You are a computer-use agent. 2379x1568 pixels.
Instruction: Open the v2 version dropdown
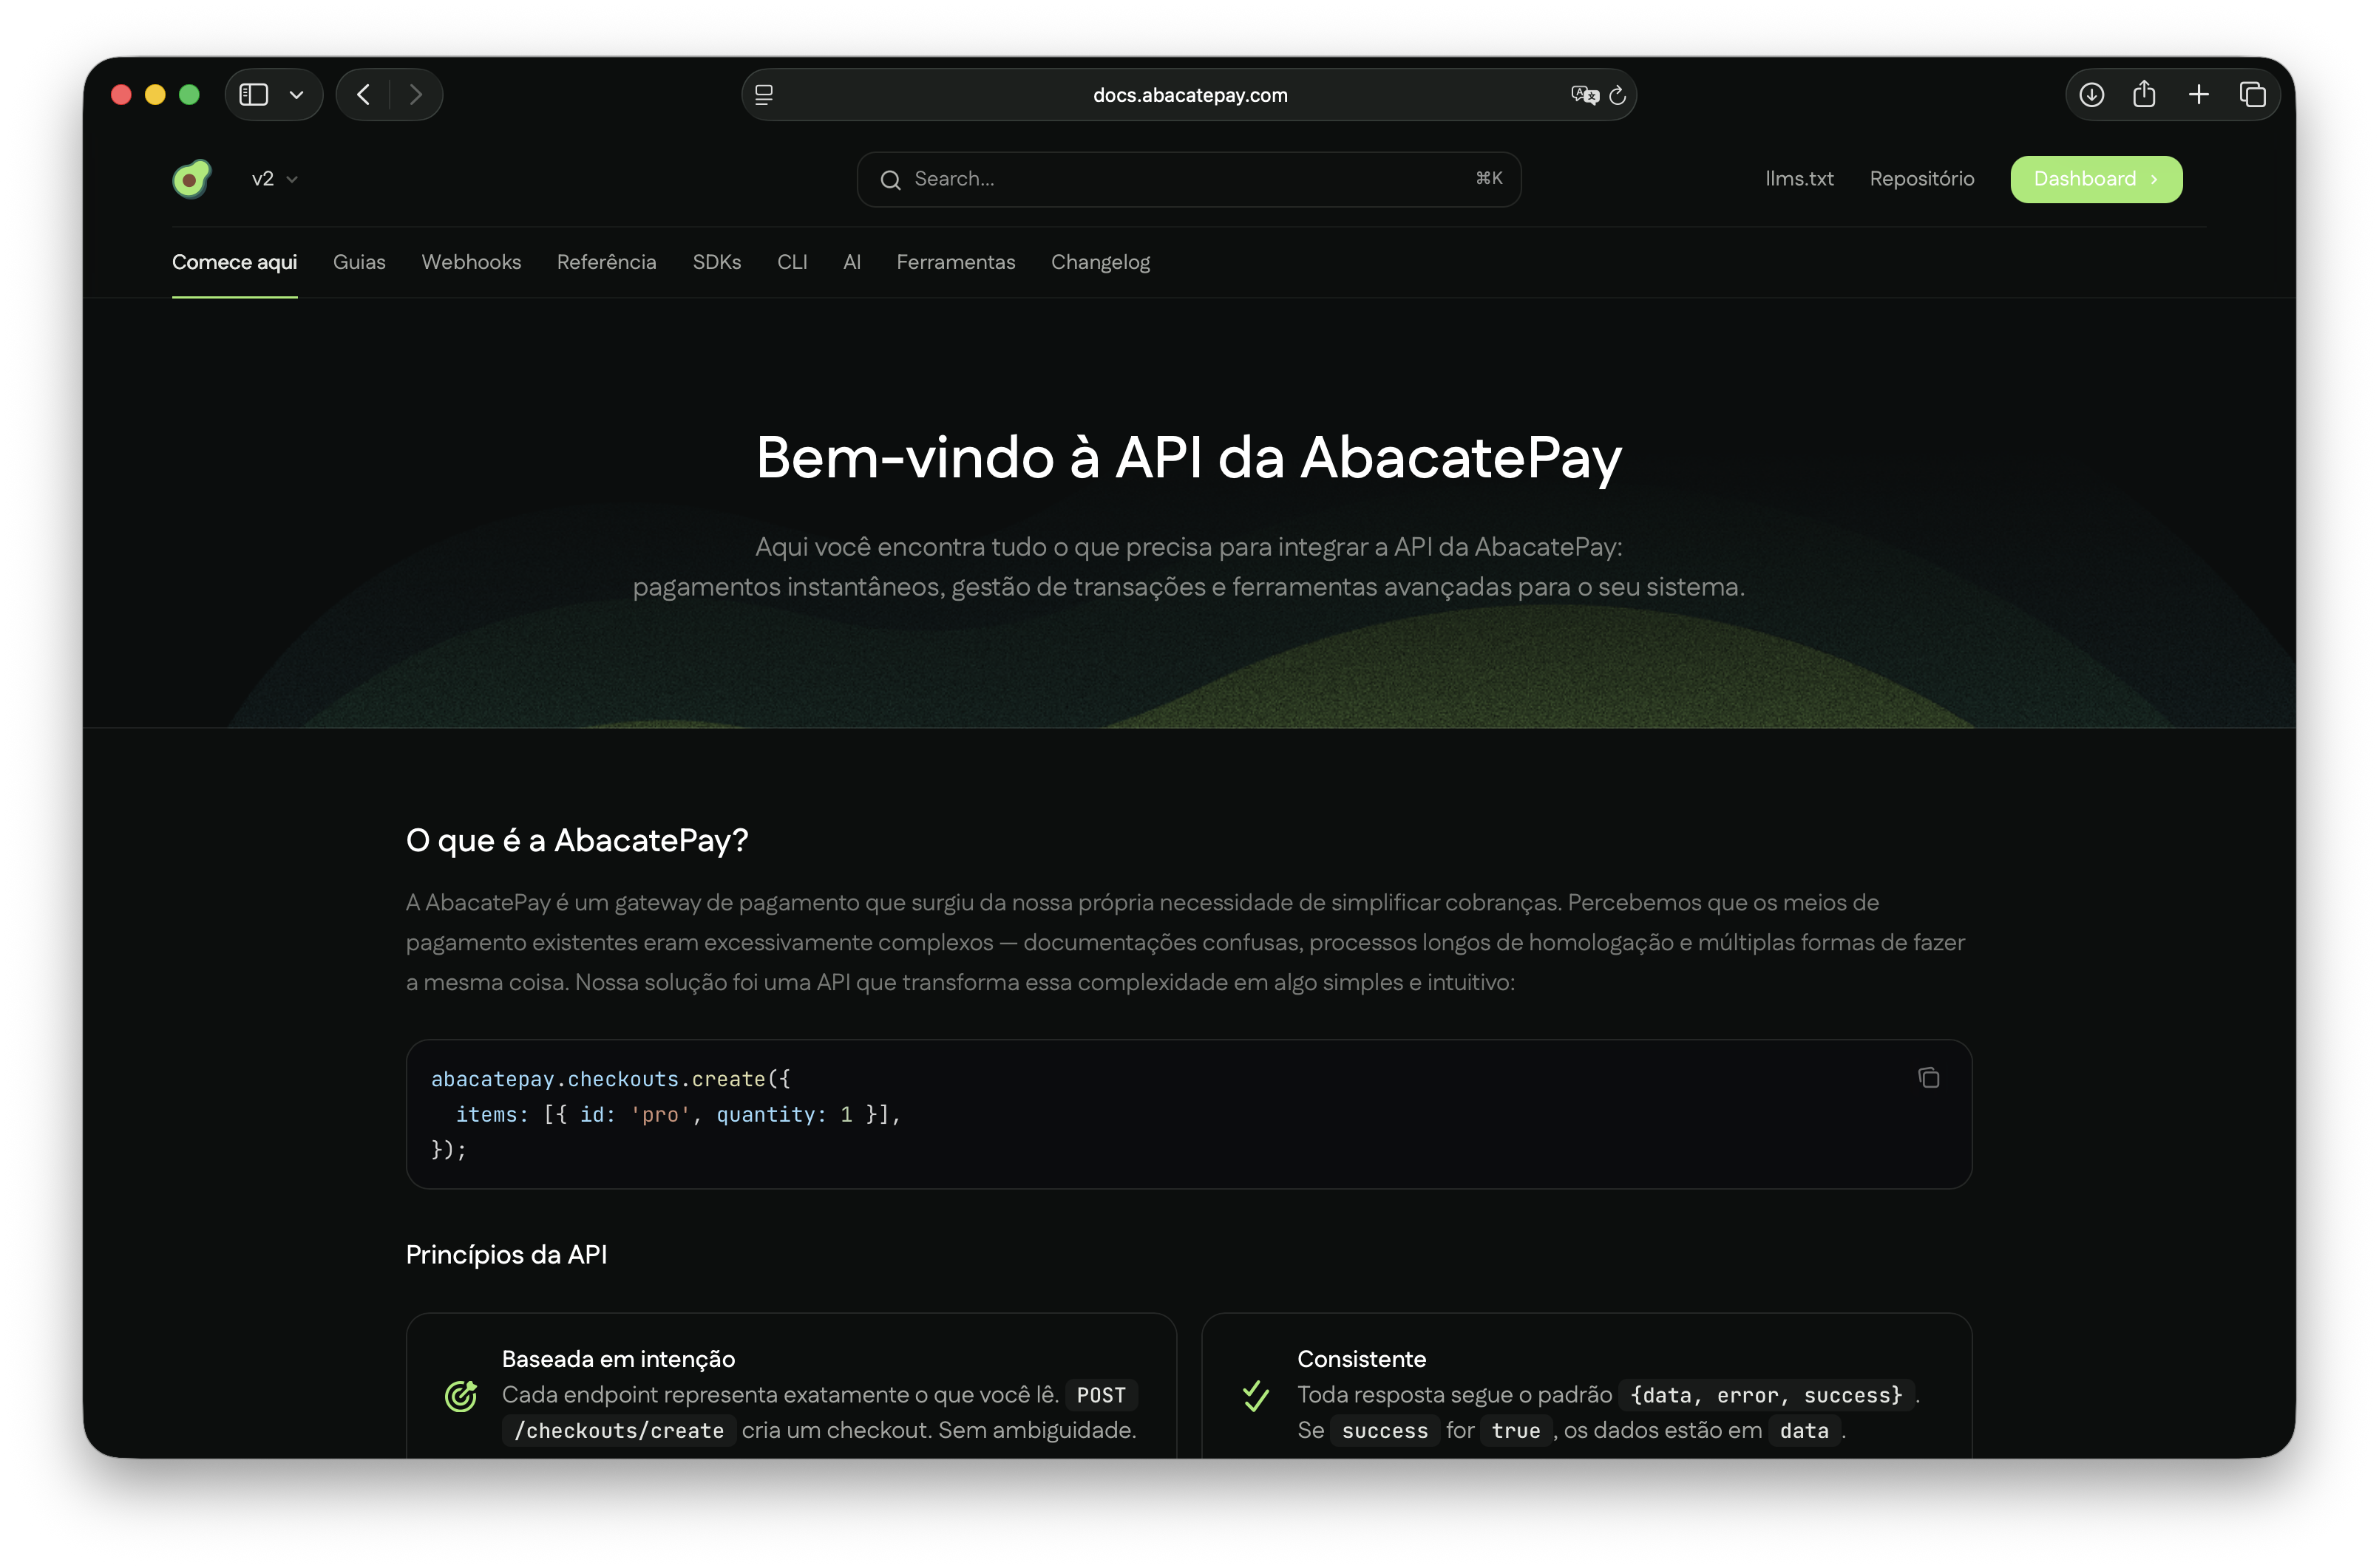pyautogui.click(x=274, y=179)
